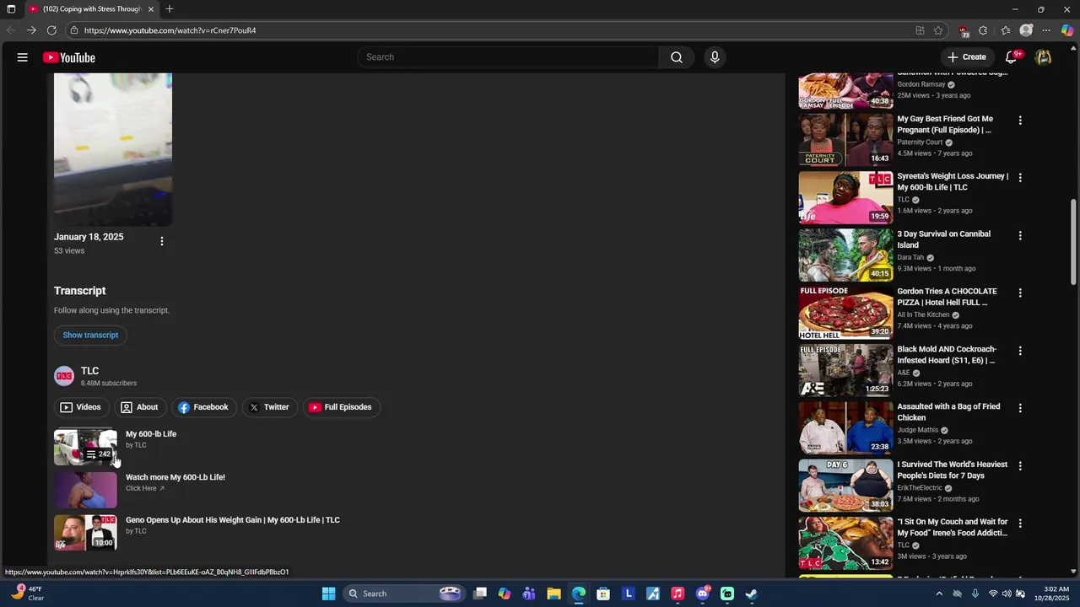Open 3 Day Survival on Cannibal Island thumbnail
The width and height of the screenshot is (1080, 607).
click(845, 255)
